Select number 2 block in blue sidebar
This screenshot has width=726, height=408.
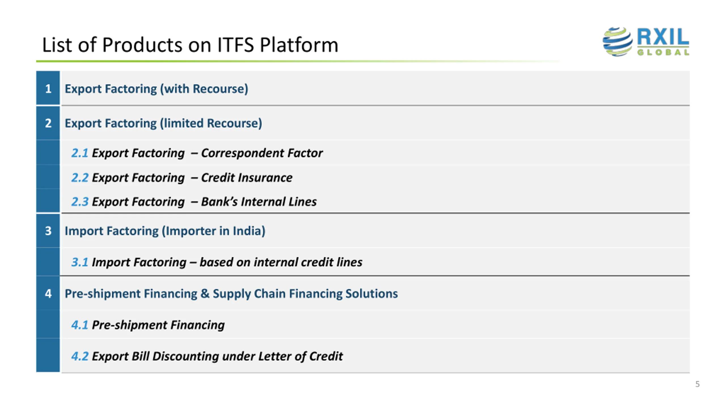pyautogui.click(x=48, y=123)
